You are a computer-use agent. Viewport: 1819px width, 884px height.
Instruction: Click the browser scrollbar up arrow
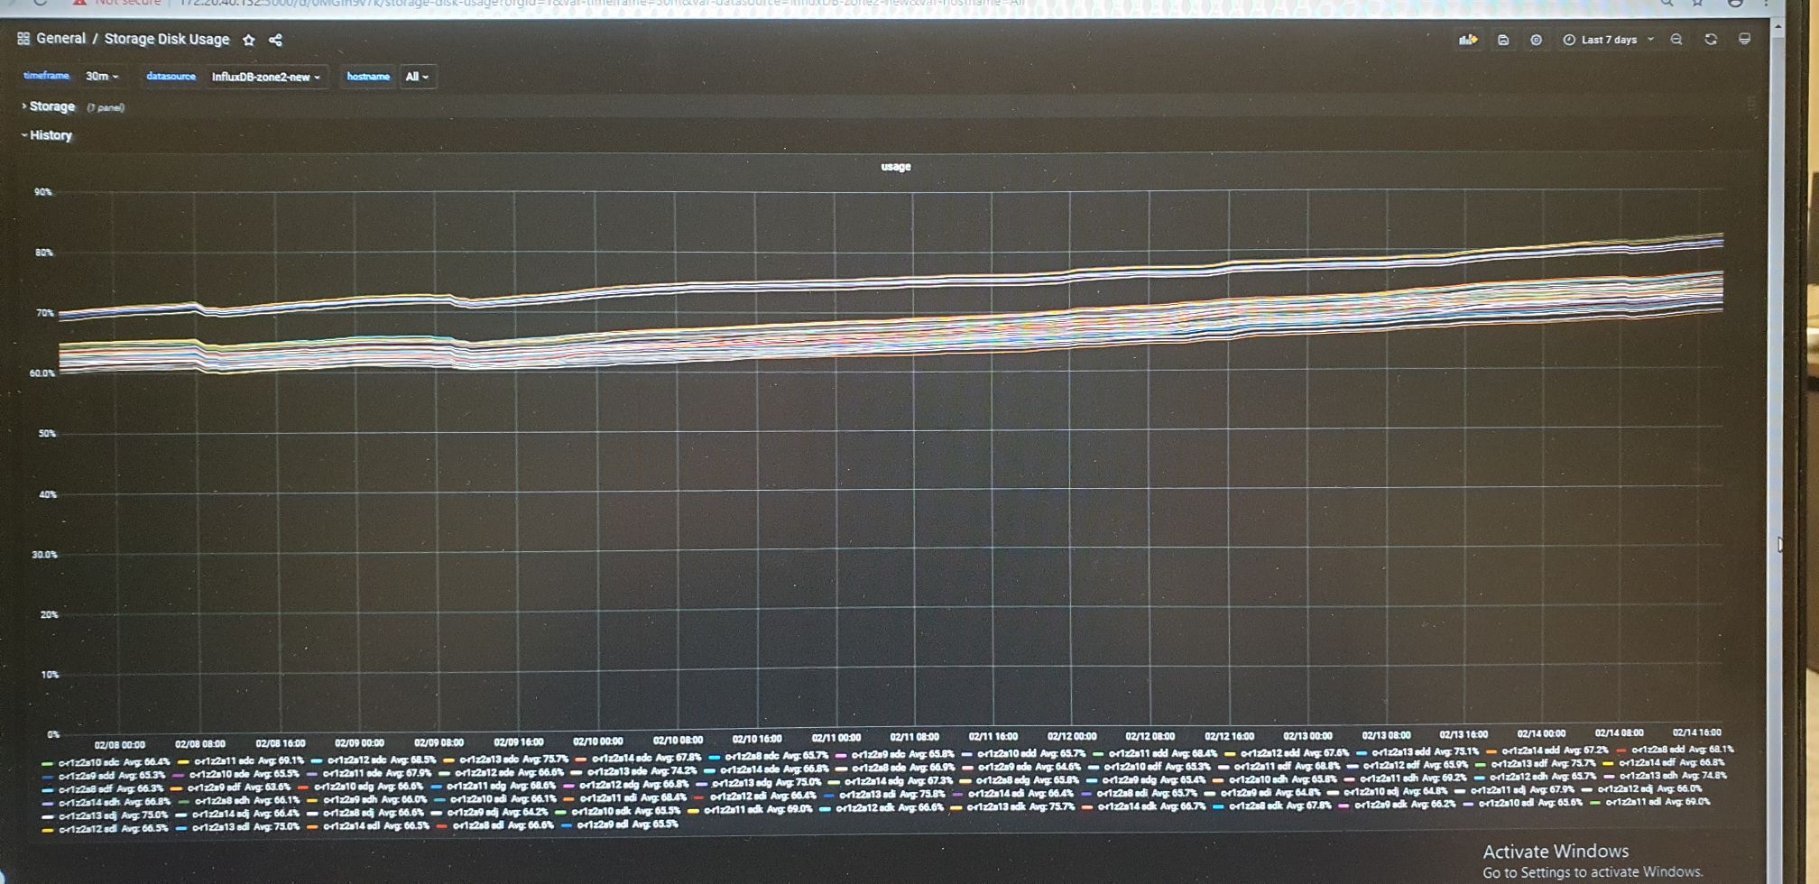(x=1777, y=27)
